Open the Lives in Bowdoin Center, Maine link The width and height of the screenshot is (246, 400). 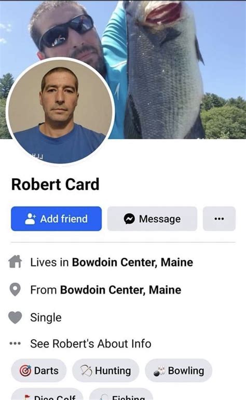(x=132, y=262)
